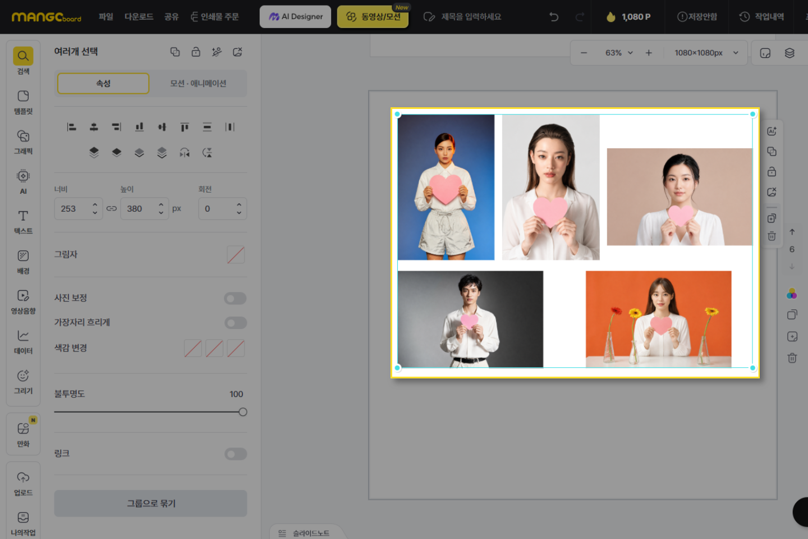Click the zoom out minus button

click(584, 53)
